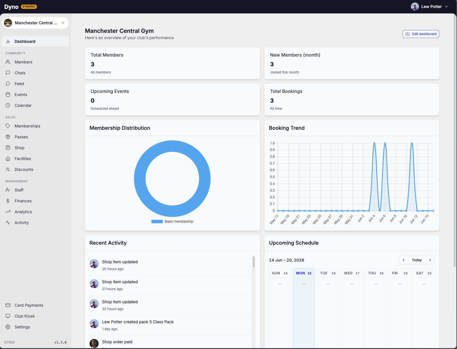The height and width of the screenshot is (349, 457).
Task: Click the 'Shop order paid' entry
Action: (x=171, y=342)
